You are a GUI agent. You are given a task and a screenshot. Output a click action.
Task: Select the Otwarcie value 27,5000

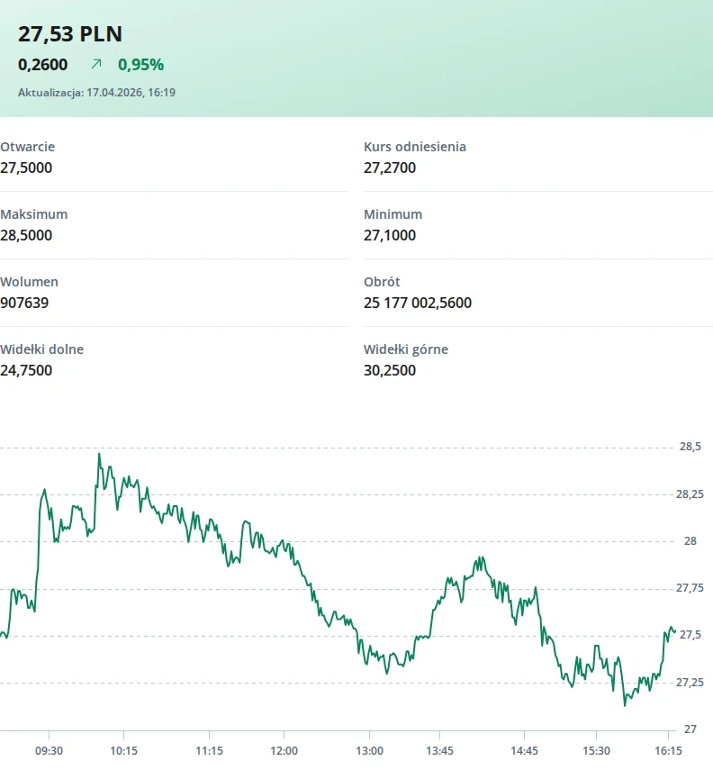point(26,168)
